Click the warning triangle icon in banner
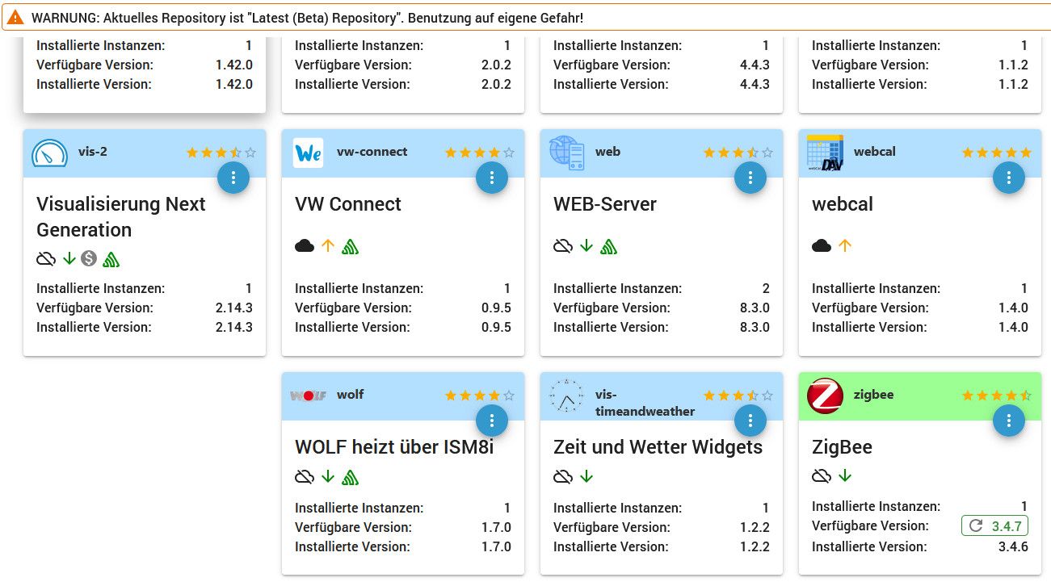The width and height of the screenshot is (1051, 586). click(x=16, y=17)
